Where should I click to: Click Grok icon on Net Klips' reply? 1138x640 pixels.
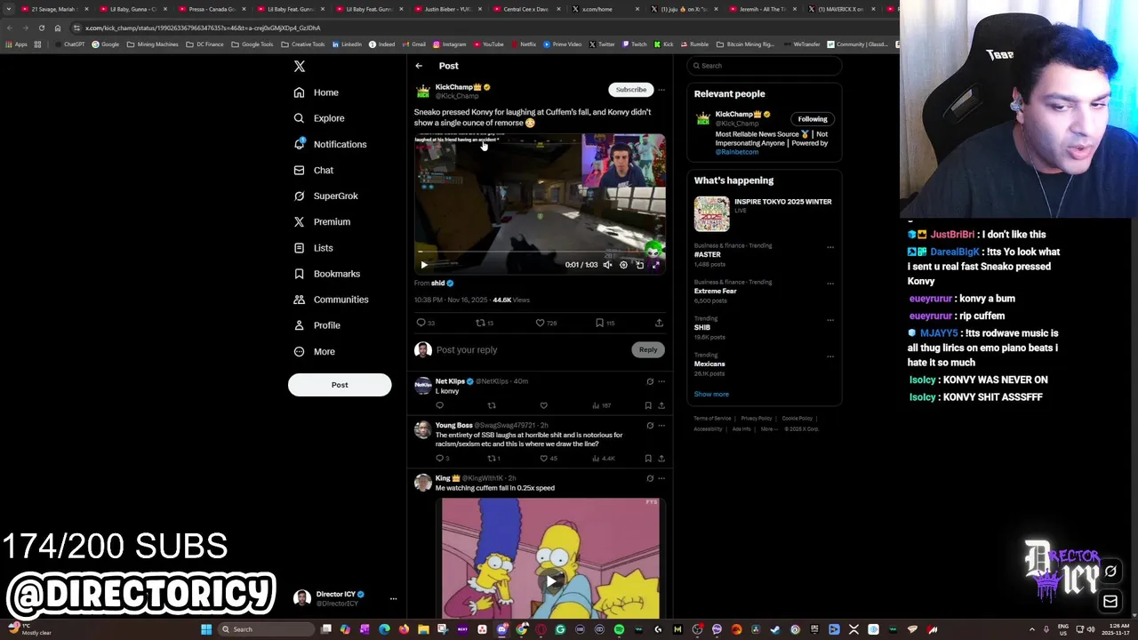(650, 381)
